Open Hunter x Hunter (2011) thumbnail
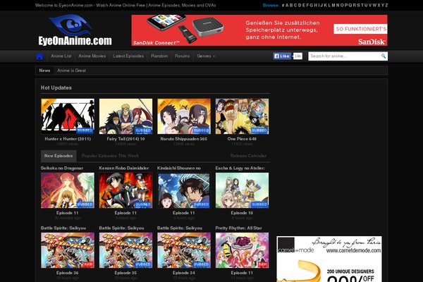Screen dimensions: 423x282 (x=68, y=116)
